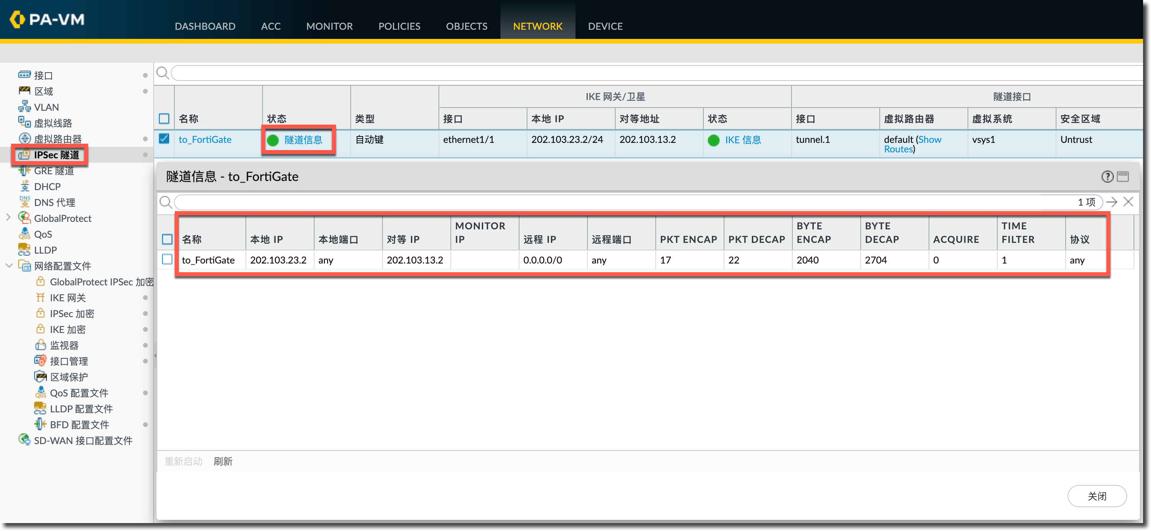Open the 区域保护 zone protection icon
This screenshot has height=531, width=1151.
[40, 377]
